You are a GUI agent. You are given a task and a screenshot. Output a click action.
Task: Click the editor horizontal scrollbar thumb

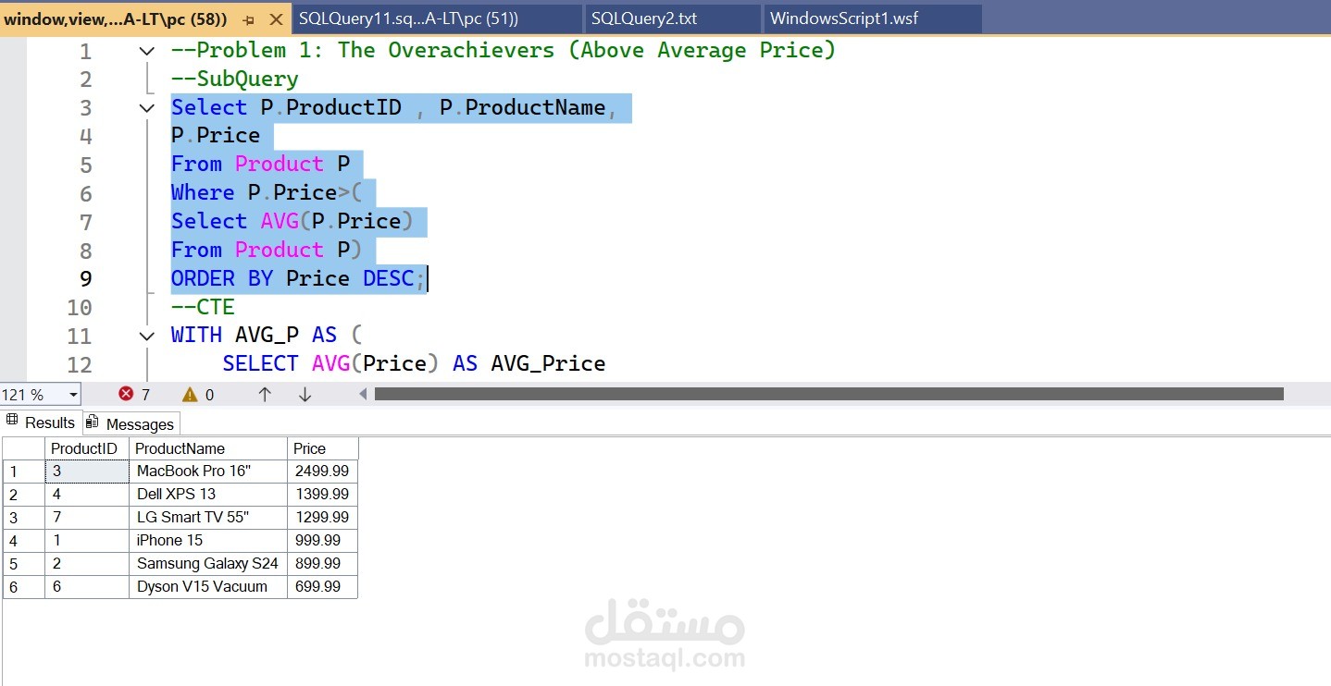(828, 395)
